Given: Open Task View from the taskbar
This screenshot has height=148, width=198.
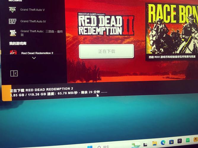Looking at the screenshot, I should [x=145, y=145].
